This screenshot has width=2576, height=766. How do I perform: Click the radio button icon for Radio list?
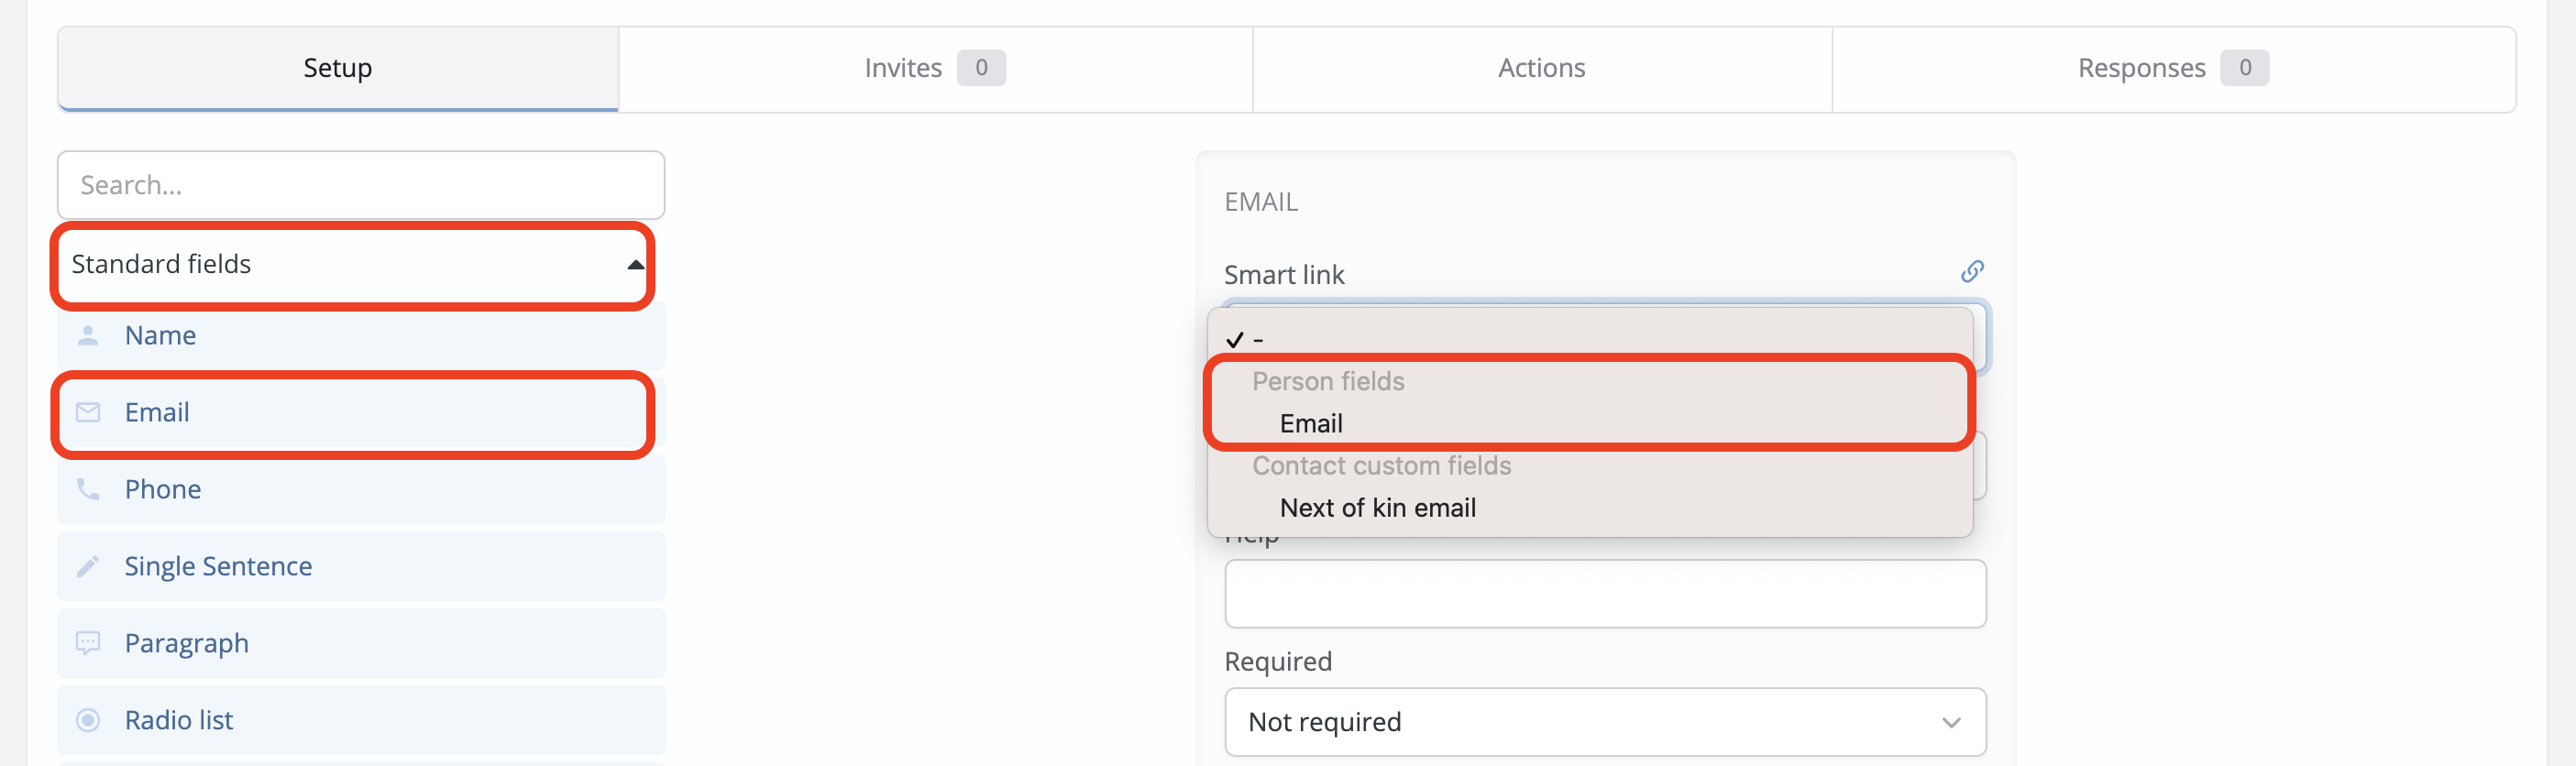[x=89, y=720]
